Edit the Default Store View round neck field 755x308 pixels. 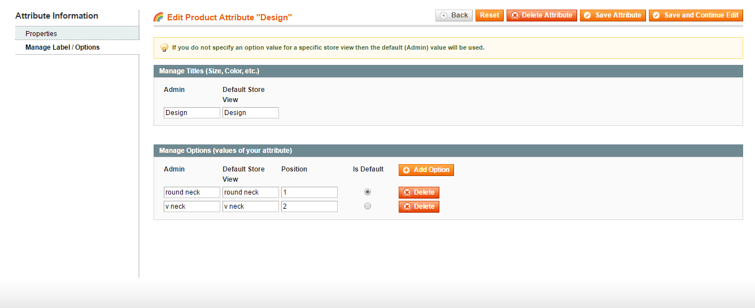(250, 192)
